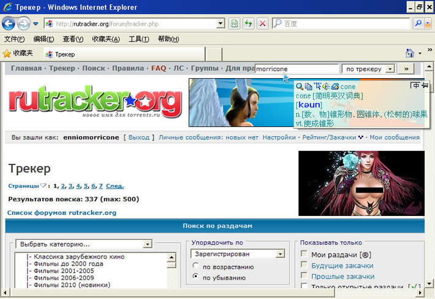The image size is (435, 299).
Task: Click the Выход logout link
Action: pos(139,137)
